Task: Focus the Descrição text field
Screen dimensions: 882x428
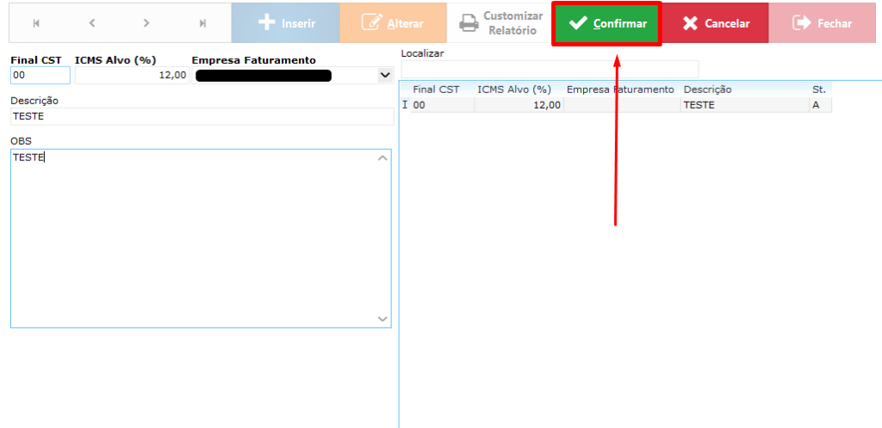Action: pos(201,116)
